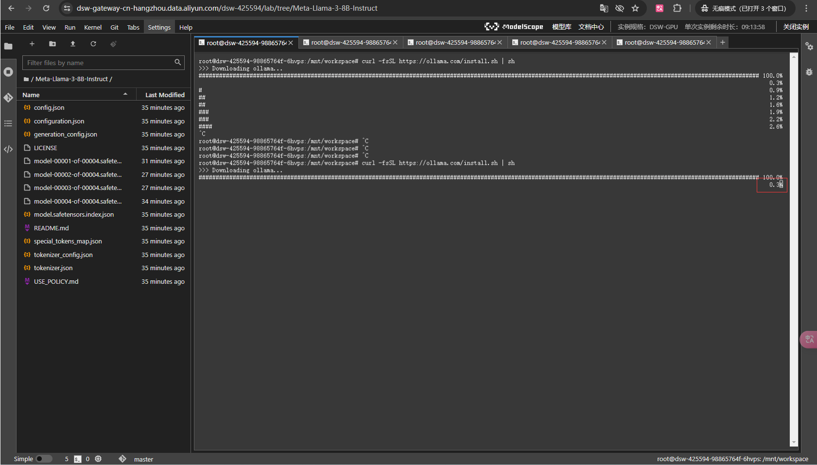Sort files by Last Modified column
The height and width of the screenshot is (465, 817).
[164, 95]
